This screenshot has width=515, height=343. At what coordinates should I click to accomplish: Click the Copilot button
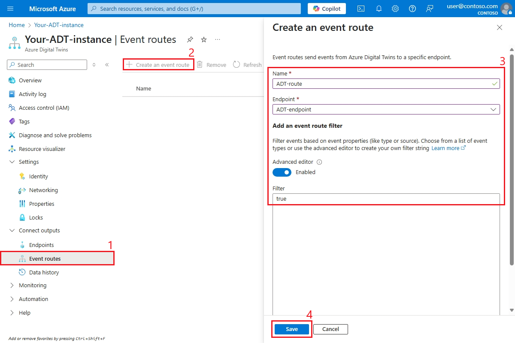tap(327, 9)
